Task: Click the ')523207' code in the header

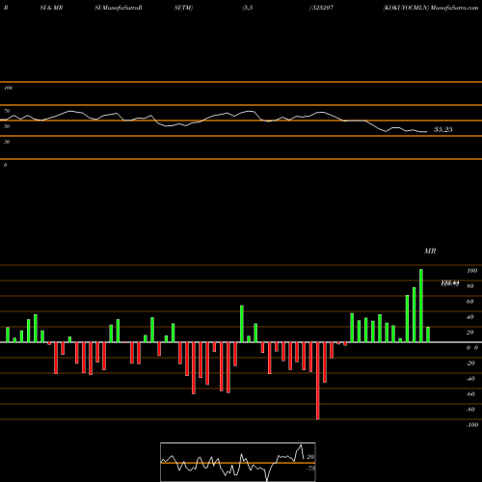Action: point(321,8)
